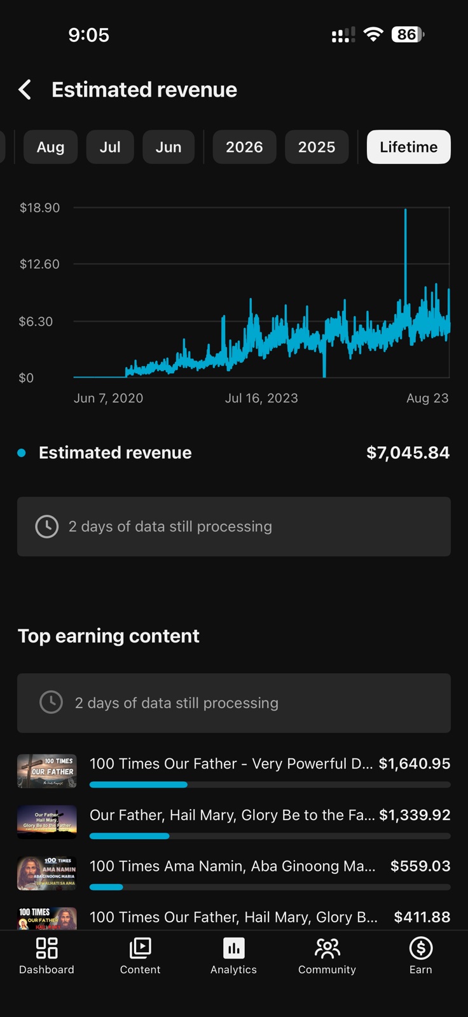468x1017 pixels.
Task: Switch to the Jun time period
Action: [x=169, y=147]
